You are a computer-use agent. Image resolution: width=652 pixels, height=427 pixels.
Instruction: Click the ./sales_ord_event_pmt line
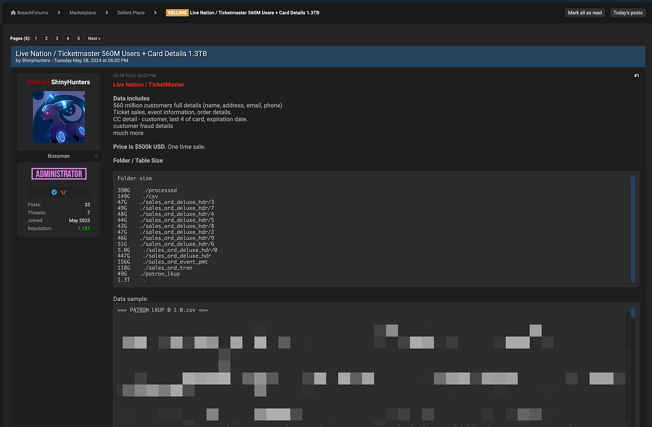(x=162, y=262)
